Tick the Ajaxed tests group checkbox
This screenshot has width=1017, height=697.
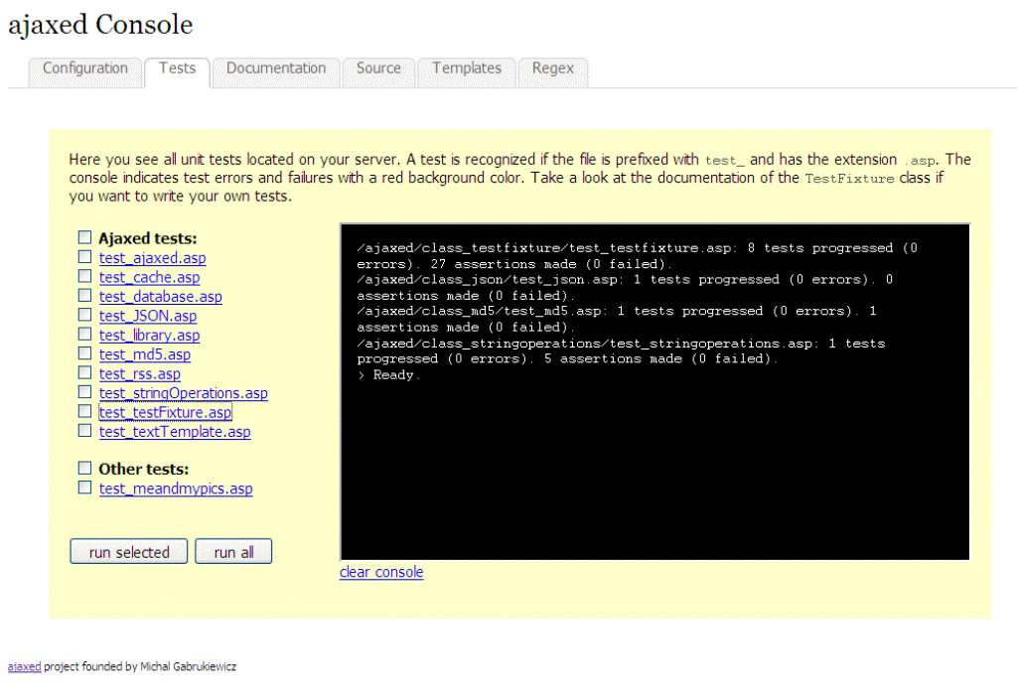coord(85,237)
